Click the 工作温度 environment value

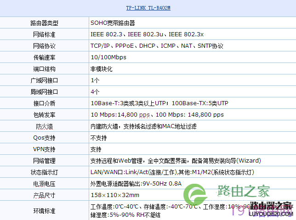click(192, 211)
